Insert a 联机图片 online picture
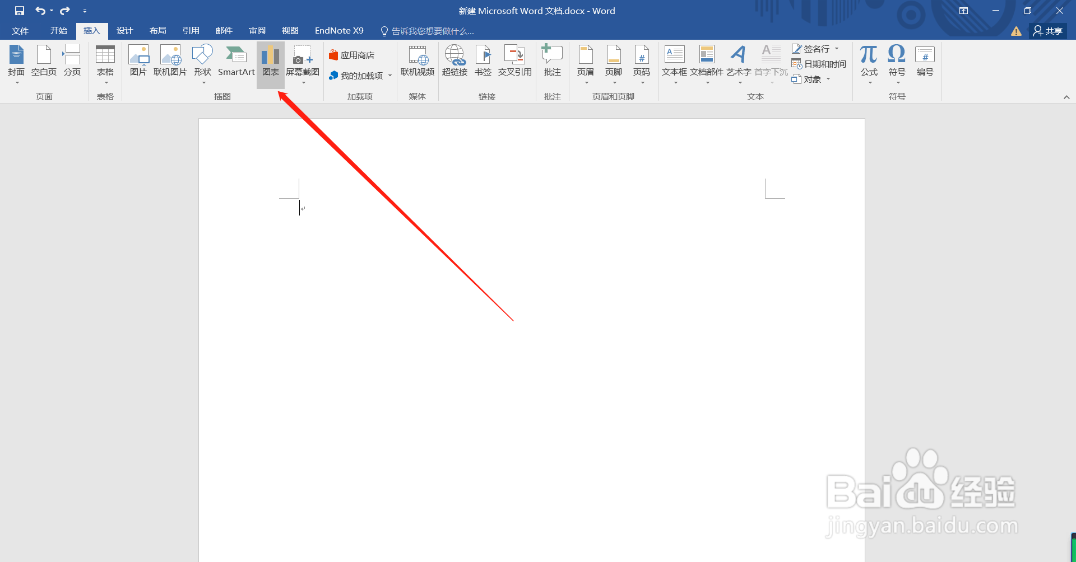 [170, 60]
